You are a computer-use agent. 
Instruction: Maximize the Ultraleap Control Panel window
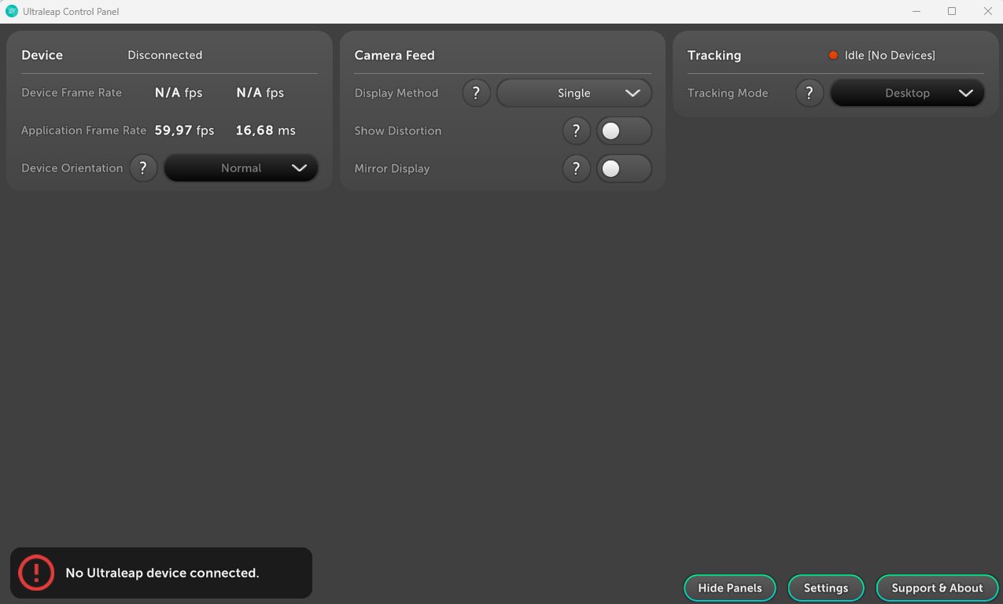point(952,12)
